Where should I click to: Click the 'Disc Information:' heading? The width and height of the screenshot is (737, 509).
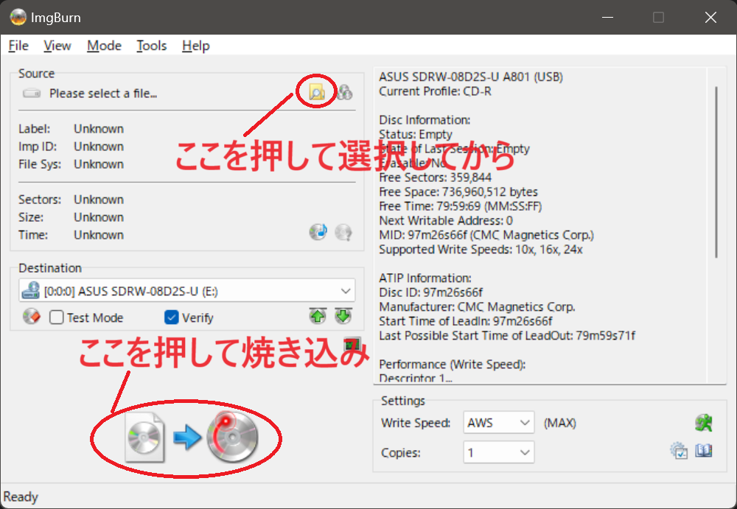click(425, 120)
